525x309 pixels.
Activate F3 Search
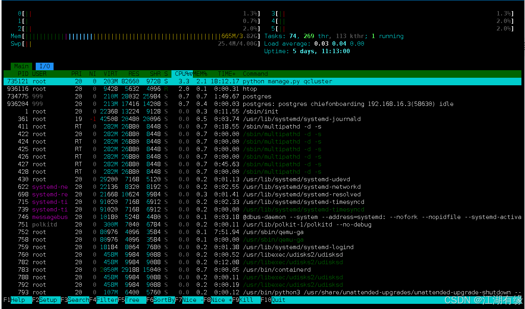[x=75, y=300]
